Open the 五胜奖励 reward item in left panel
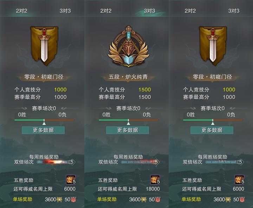 click(71, 180)
